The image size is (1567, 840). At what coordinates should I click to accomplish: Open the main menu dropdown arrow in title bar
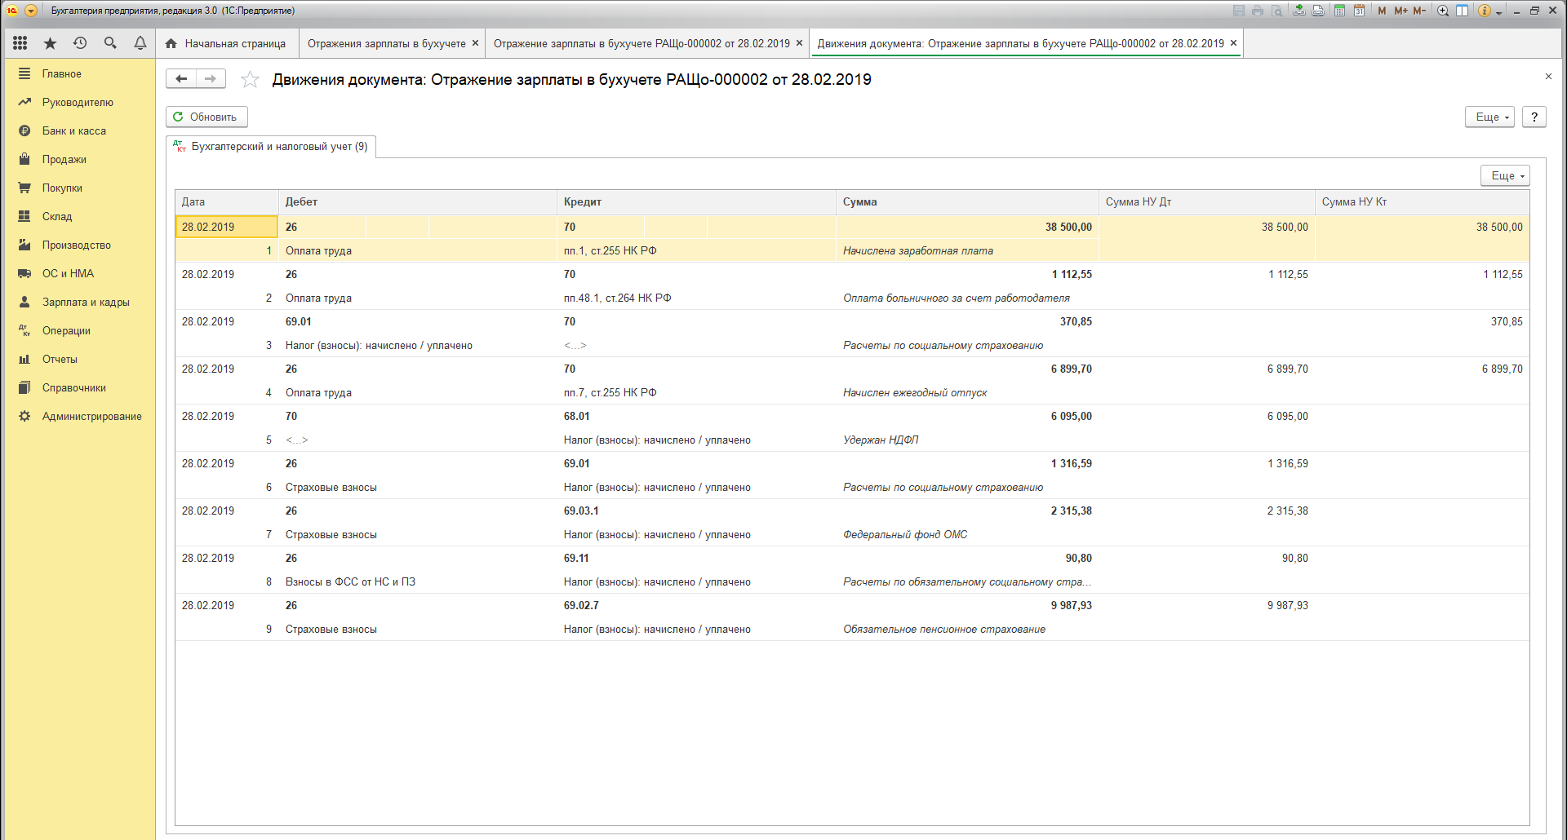(31, 11)
